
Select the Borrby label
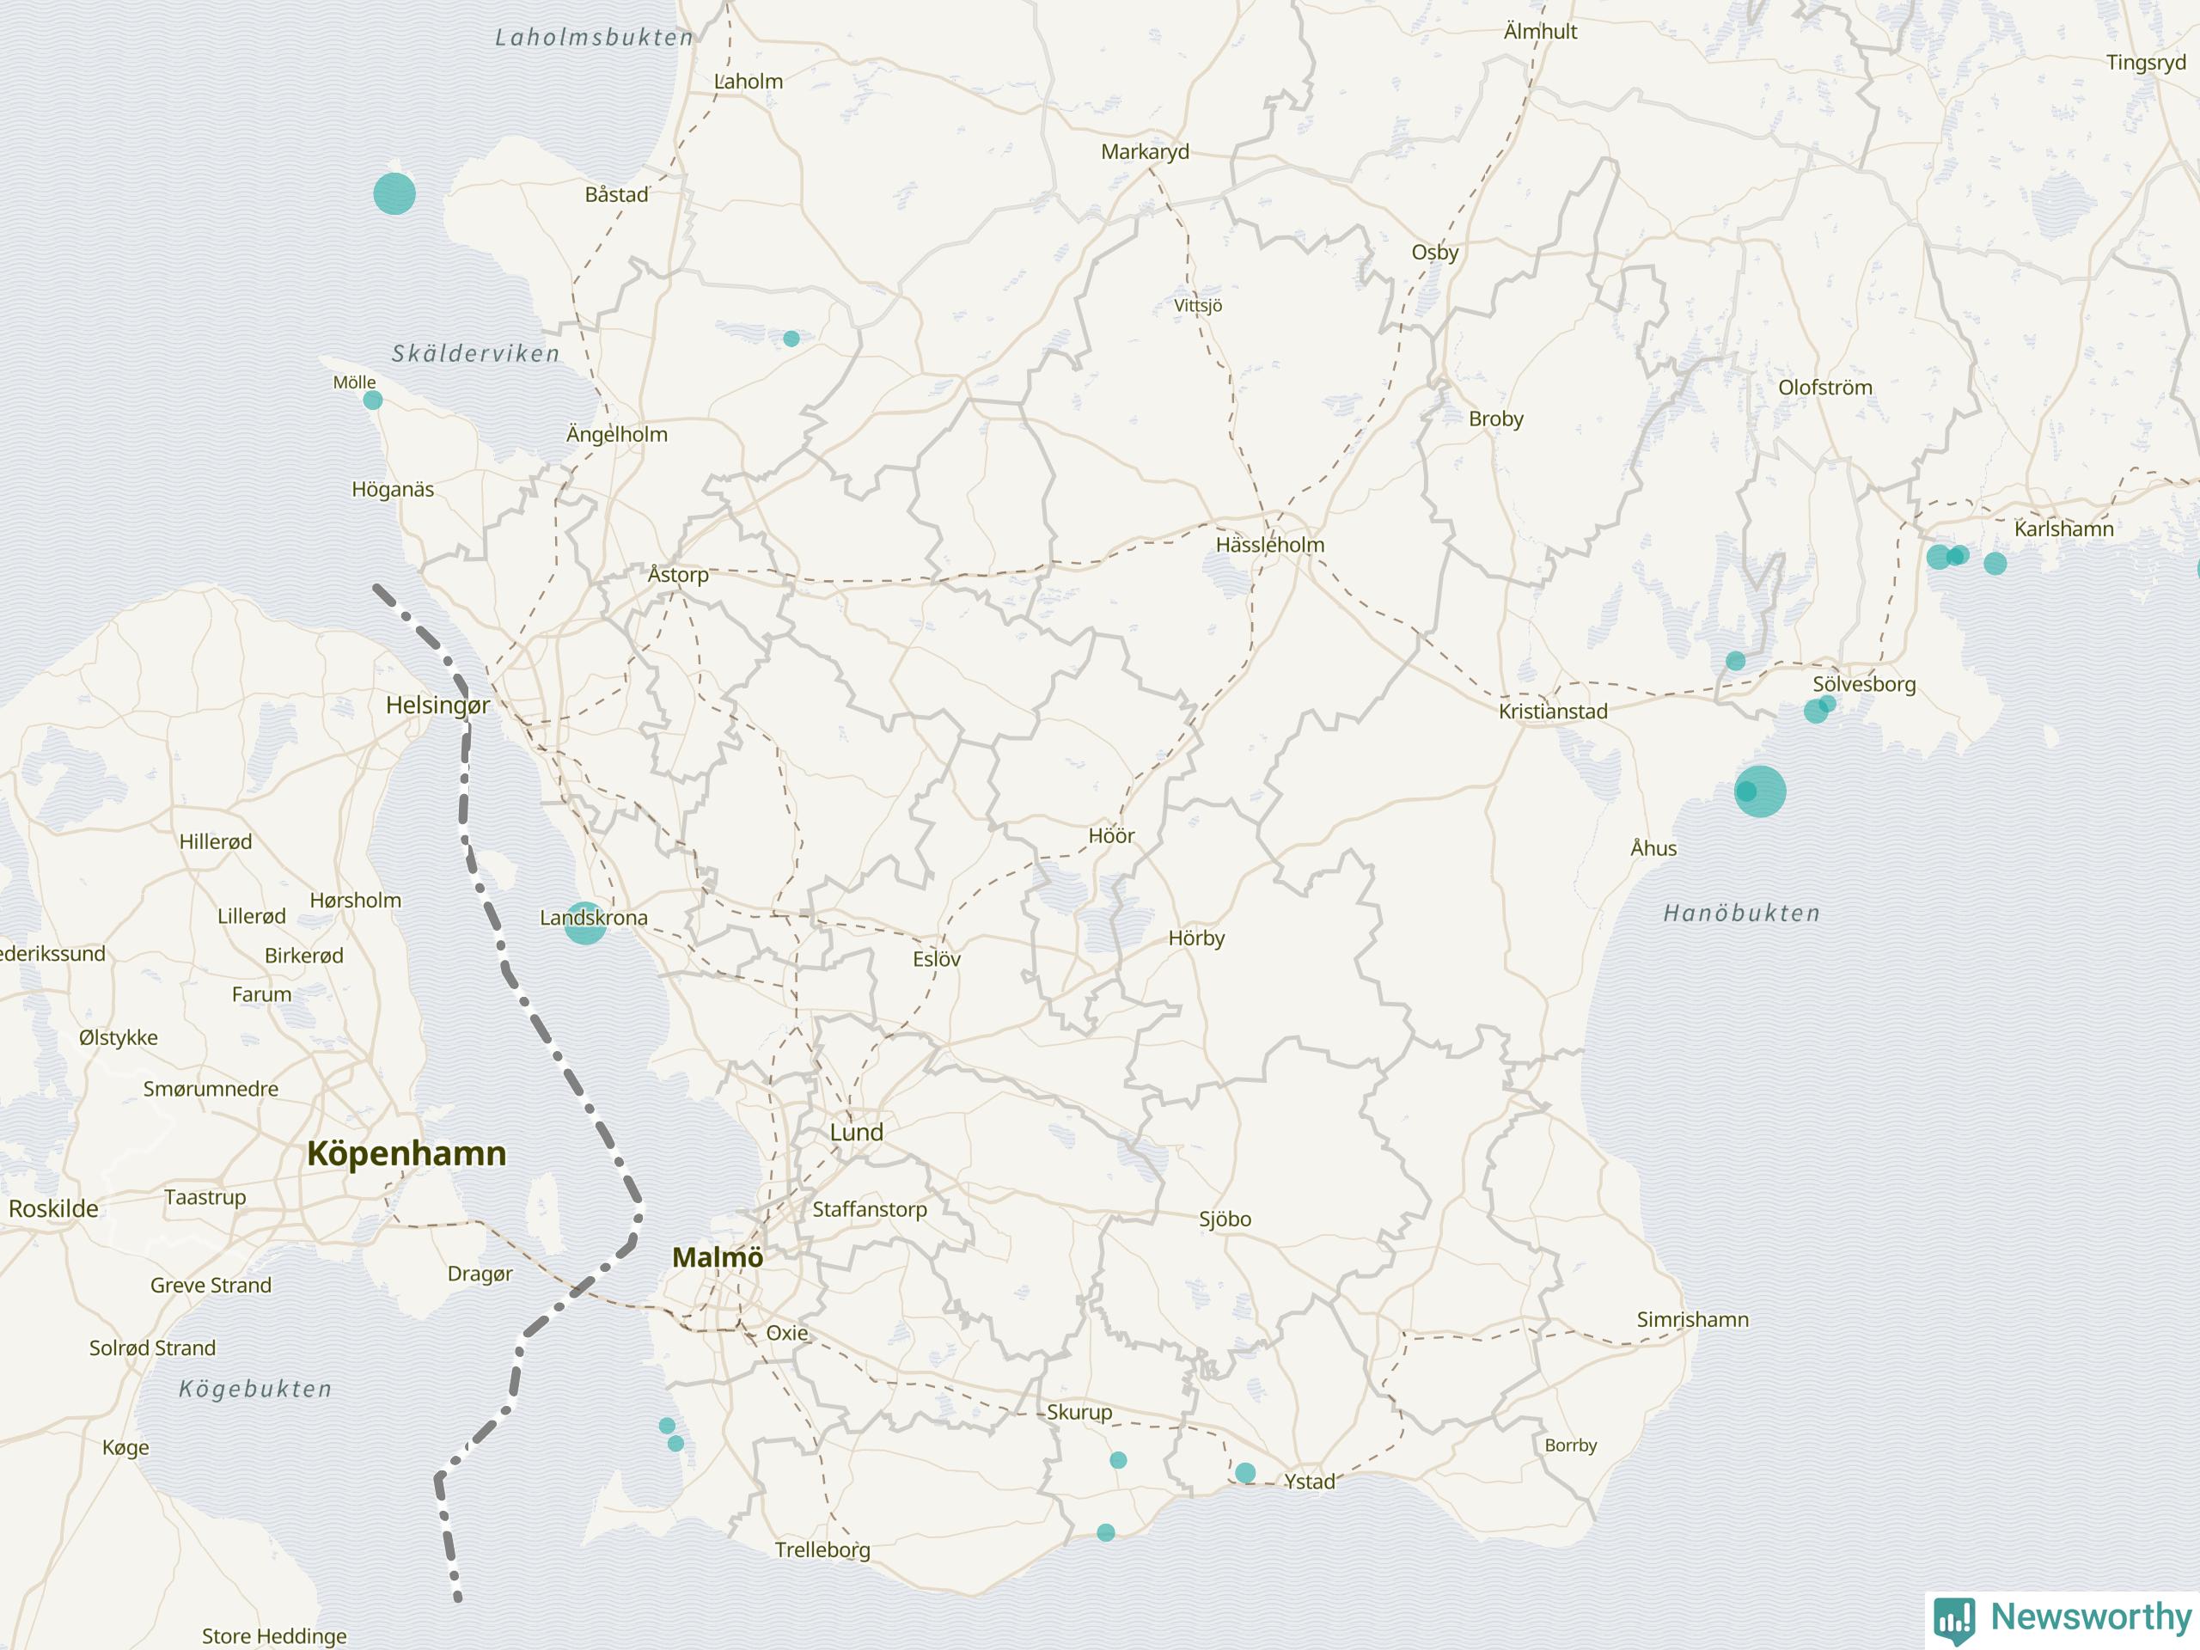[x=1570, y=1445]
